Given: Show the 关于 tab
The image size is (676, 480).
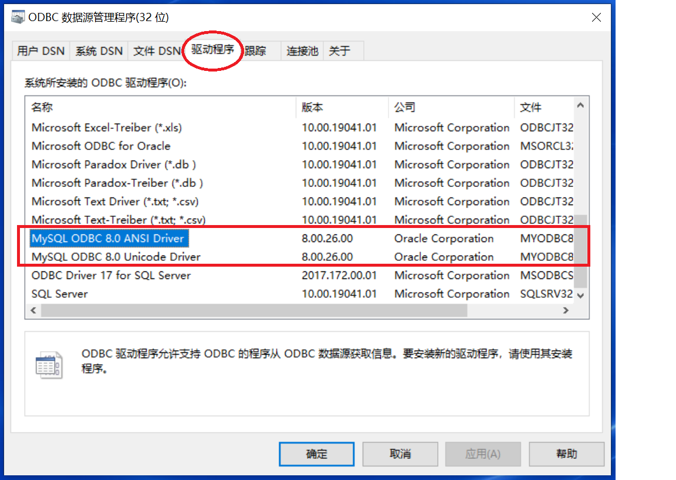Looking at the screenshot, I should coord(340,51).
